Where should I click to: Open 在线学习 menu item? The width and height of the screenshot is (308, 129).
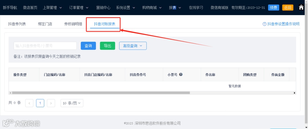[x=196, y=8]
